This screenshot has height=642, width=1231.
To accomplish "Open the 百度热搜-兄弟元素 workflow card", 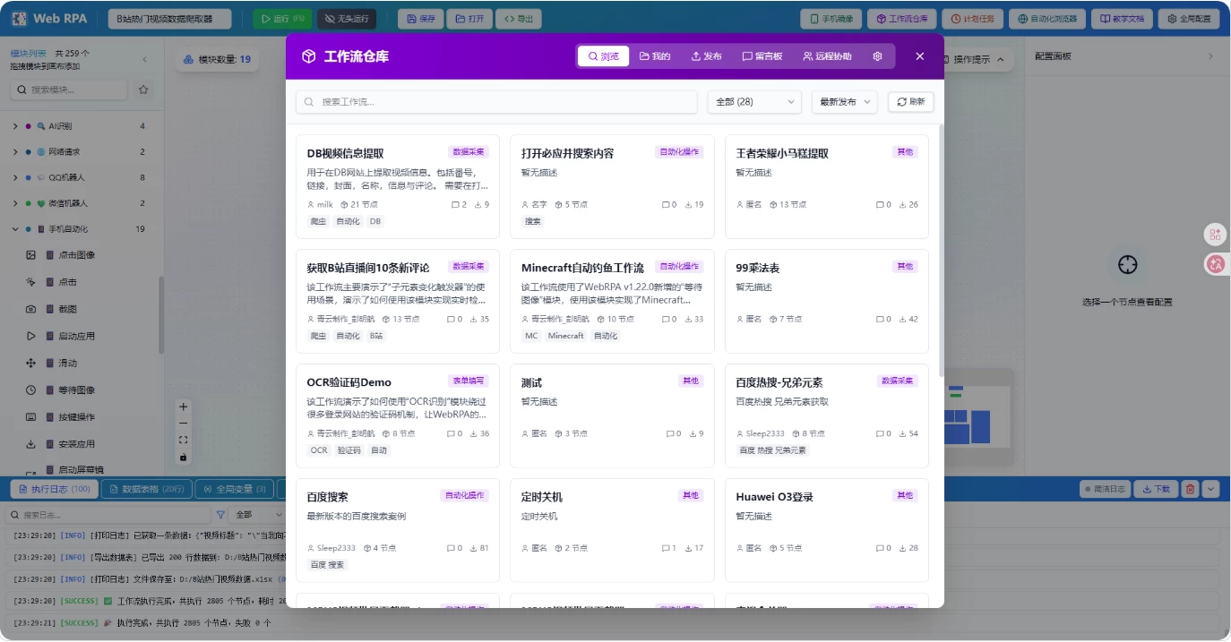I will point(827,415).
